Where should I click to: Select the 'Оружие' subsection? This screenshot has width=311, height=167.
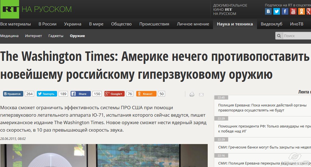coord(77,36)
